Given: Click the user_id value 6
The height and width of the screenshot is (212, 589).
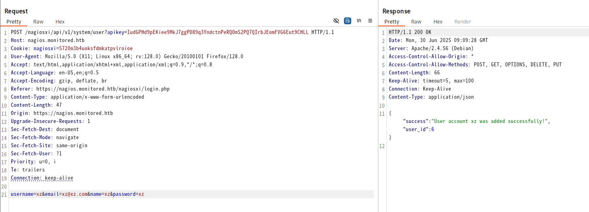Looking at the screenshot, I should point(433,129).
